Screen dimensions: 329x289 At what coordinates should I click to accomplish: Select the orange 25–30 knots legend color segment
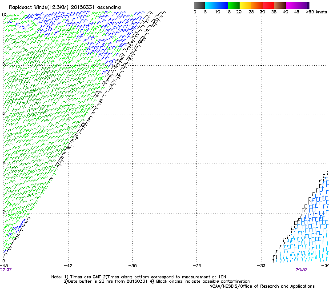[x=257, y=5]
